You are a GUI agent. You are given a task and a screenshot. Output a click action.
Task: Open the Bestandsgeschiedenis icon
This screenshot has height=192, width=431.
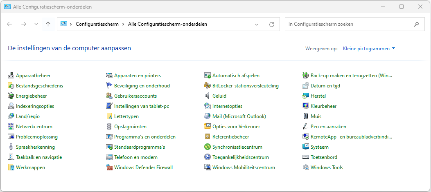pyautogui.click(x=11, y=85)
